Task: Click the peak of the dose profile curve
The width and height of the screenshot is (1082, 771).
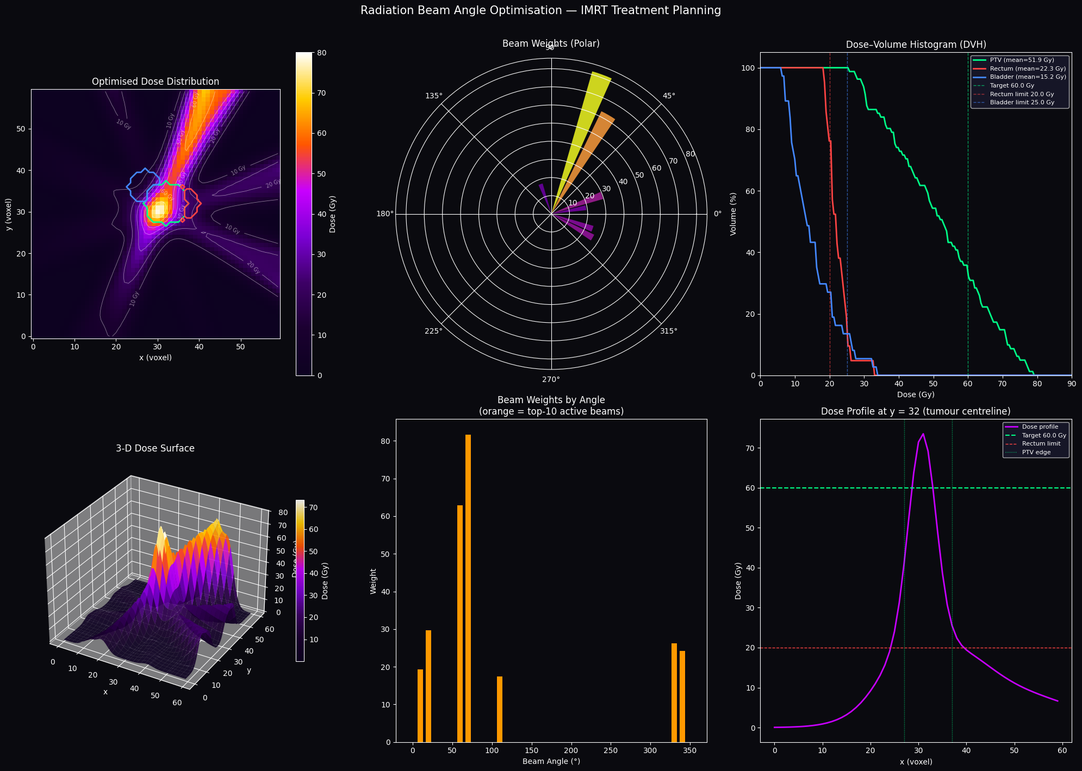Action: coord(923,434)
